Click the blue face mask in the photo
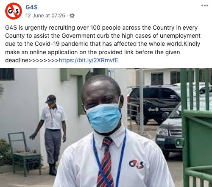 104,118
